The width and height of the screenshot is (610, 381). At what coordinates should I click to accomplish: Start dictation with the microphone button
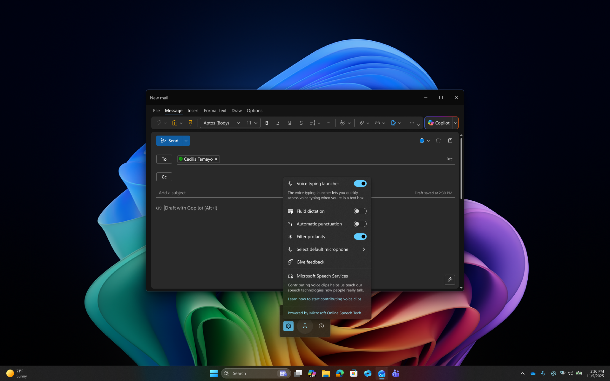click(305, 326)
